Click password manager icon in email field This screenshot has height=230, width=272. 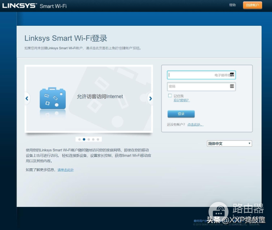pyautogui.click(x=232, y=74)
